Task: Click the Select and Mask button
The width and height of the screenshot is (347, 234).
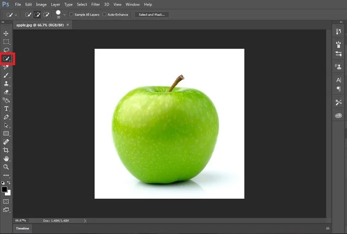Action: pyautogui.click(x=151, y=15)
